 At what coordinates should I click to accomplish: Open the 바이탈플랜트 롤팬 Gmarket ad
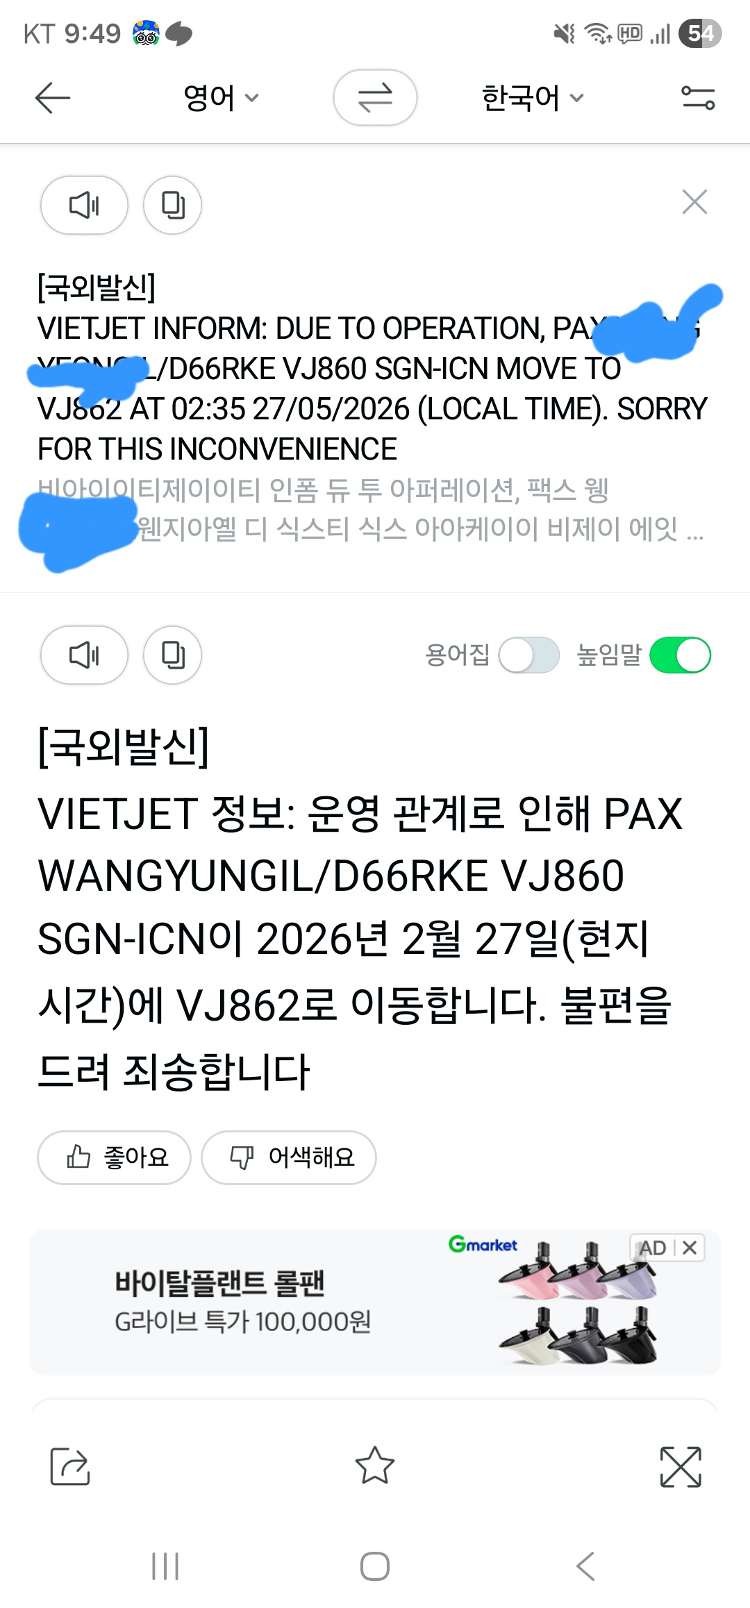375,1303
